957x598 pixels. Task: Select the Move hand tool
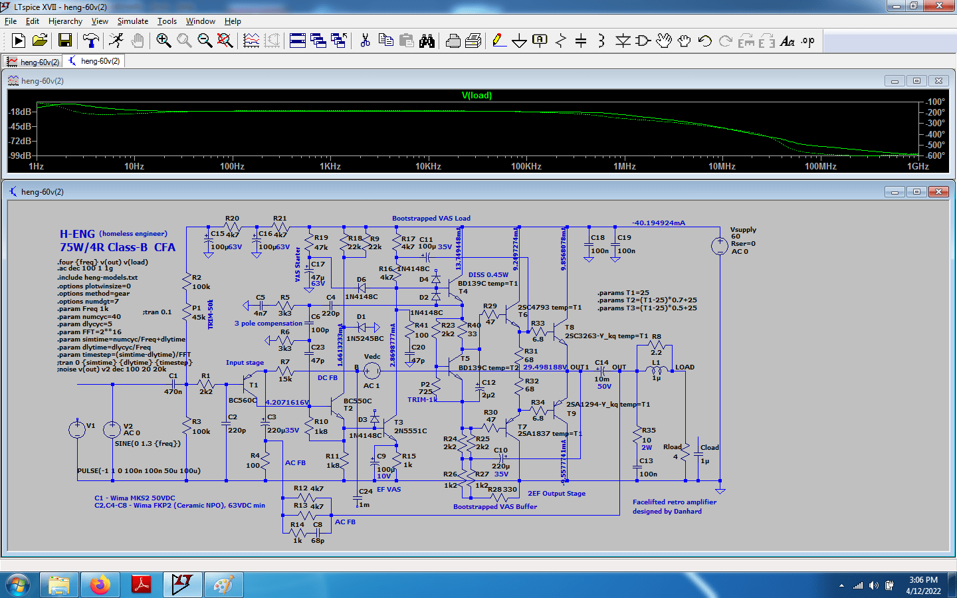coord(664,41)
